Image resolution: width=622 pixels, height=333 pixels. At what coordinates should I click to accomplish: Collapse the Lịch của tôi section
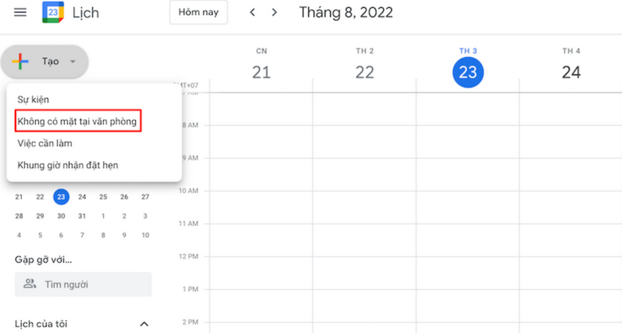pyautogui.click(x=144, y=324)
